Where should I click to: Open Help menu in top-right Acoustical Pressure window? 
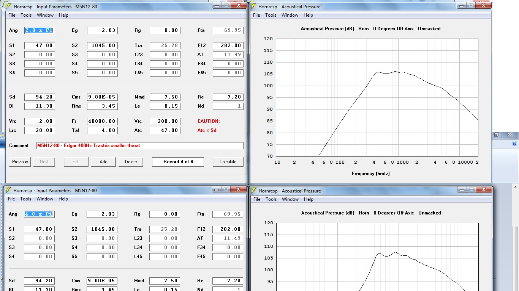click(308, 15)
